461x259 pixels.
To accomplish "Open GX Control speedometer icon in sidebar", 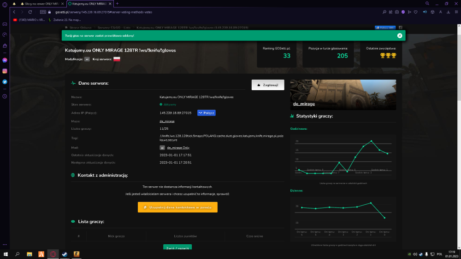I will (5, 35).
